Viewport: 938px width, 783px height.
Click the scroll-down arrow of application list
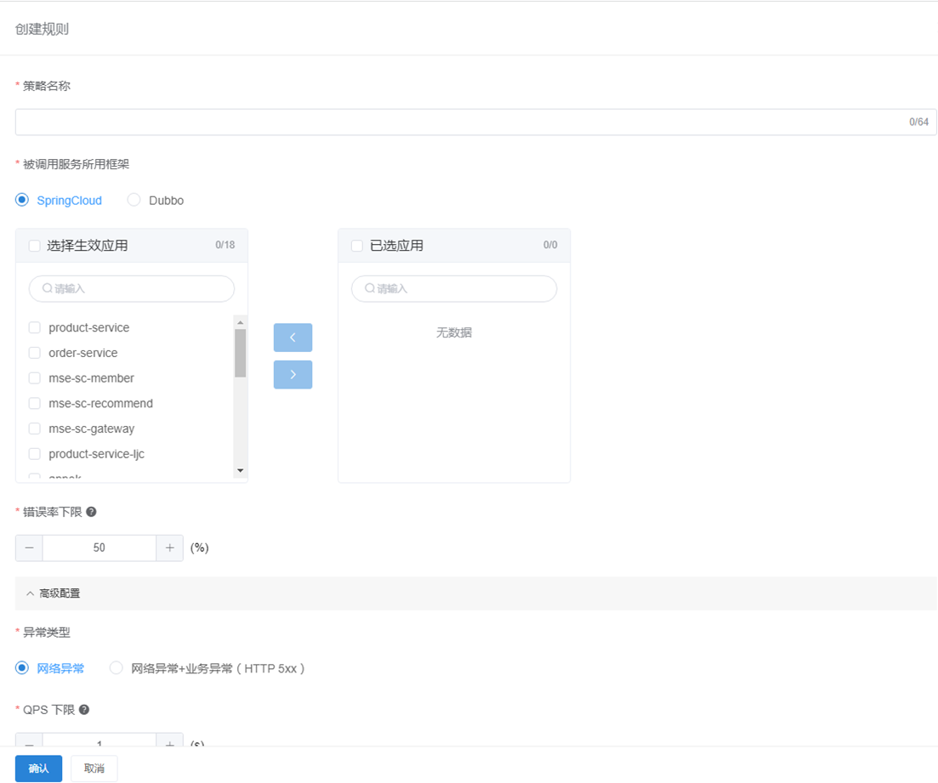(x=241, y=471)
